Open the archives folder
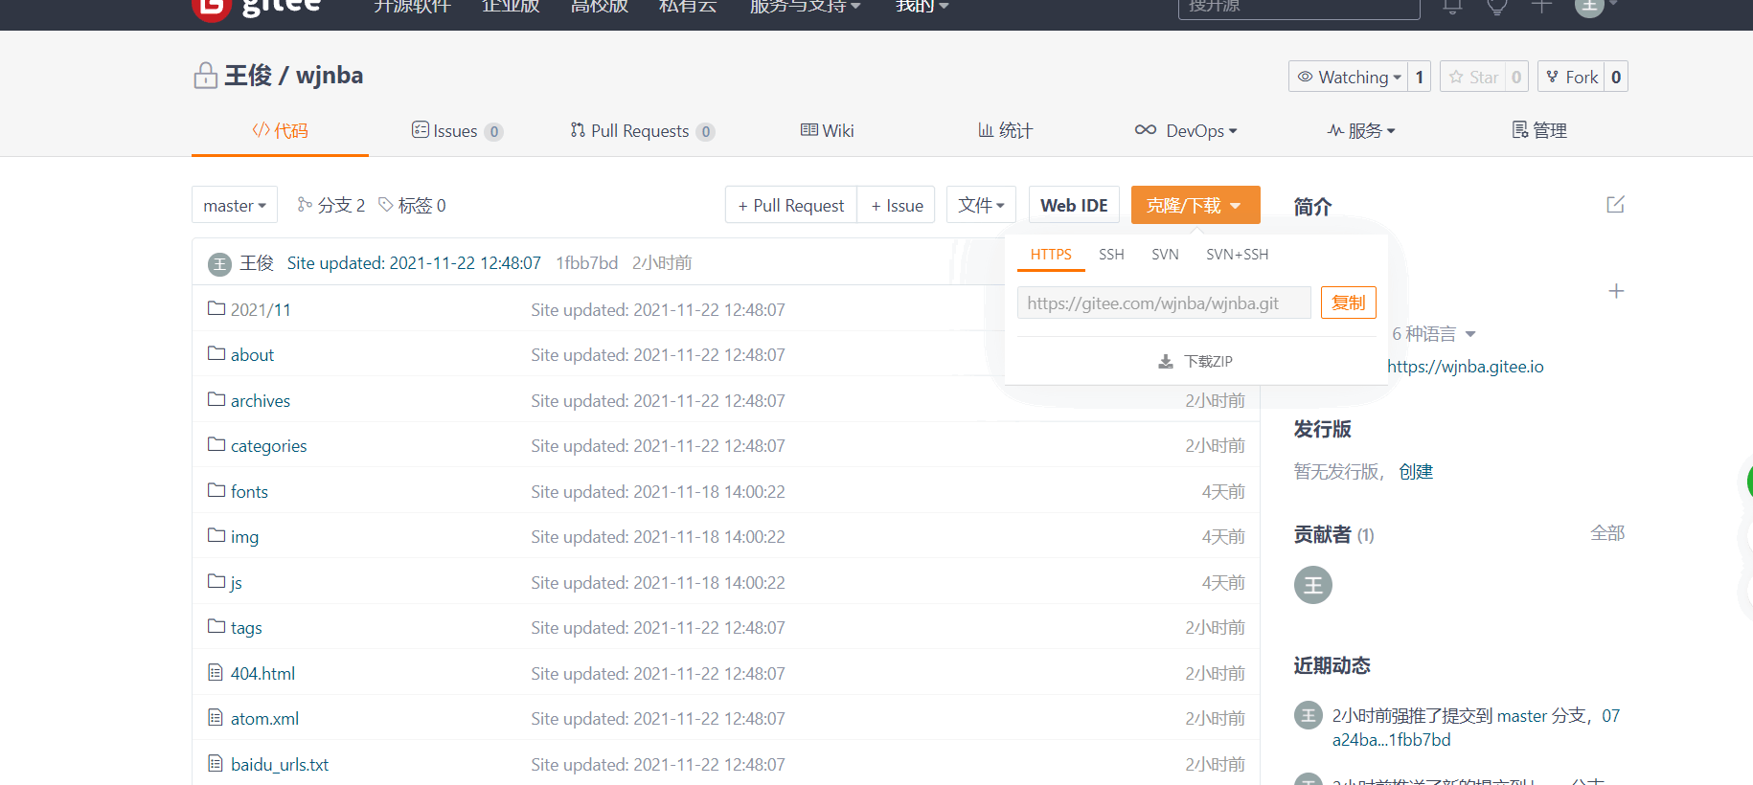 coord(260,401)
